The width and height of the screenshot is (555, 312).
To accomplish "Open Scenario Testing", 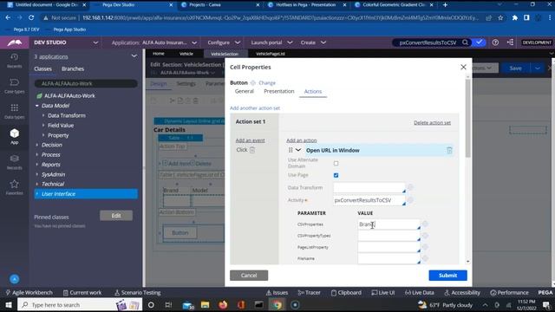I will click(x=137, y=293).
